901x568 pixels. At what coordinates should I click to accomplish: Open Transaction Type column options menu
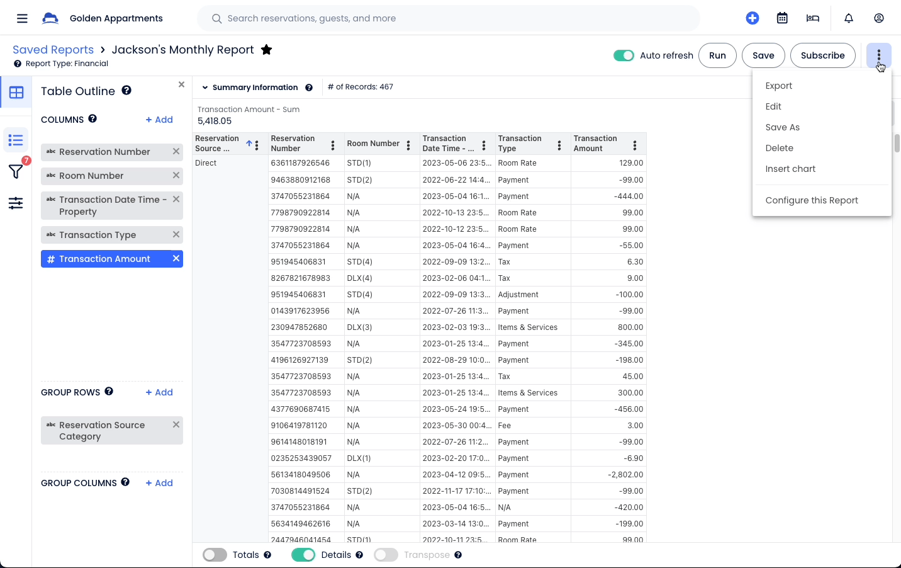[559, 145]
